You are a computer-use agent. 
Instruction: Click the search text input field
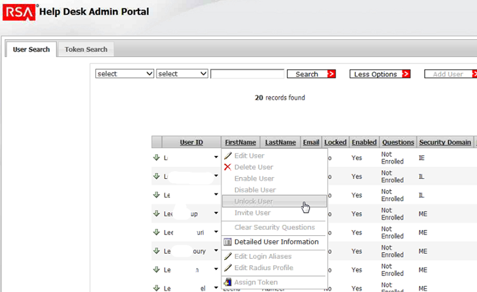click(x=247, y=74)
